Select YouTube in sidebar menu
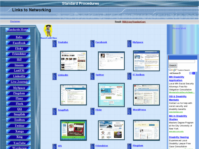 (x=18, y=143)
